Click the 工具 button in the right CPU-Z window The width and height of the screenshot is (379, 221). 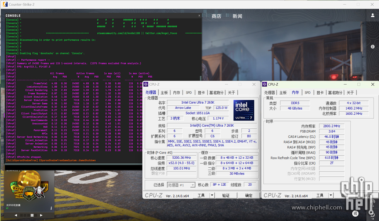[319, 195]
